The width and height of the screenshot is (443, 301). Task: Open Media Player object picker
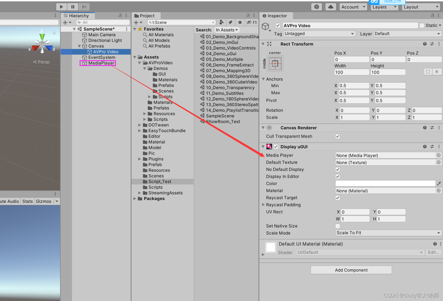pos(438,155)
